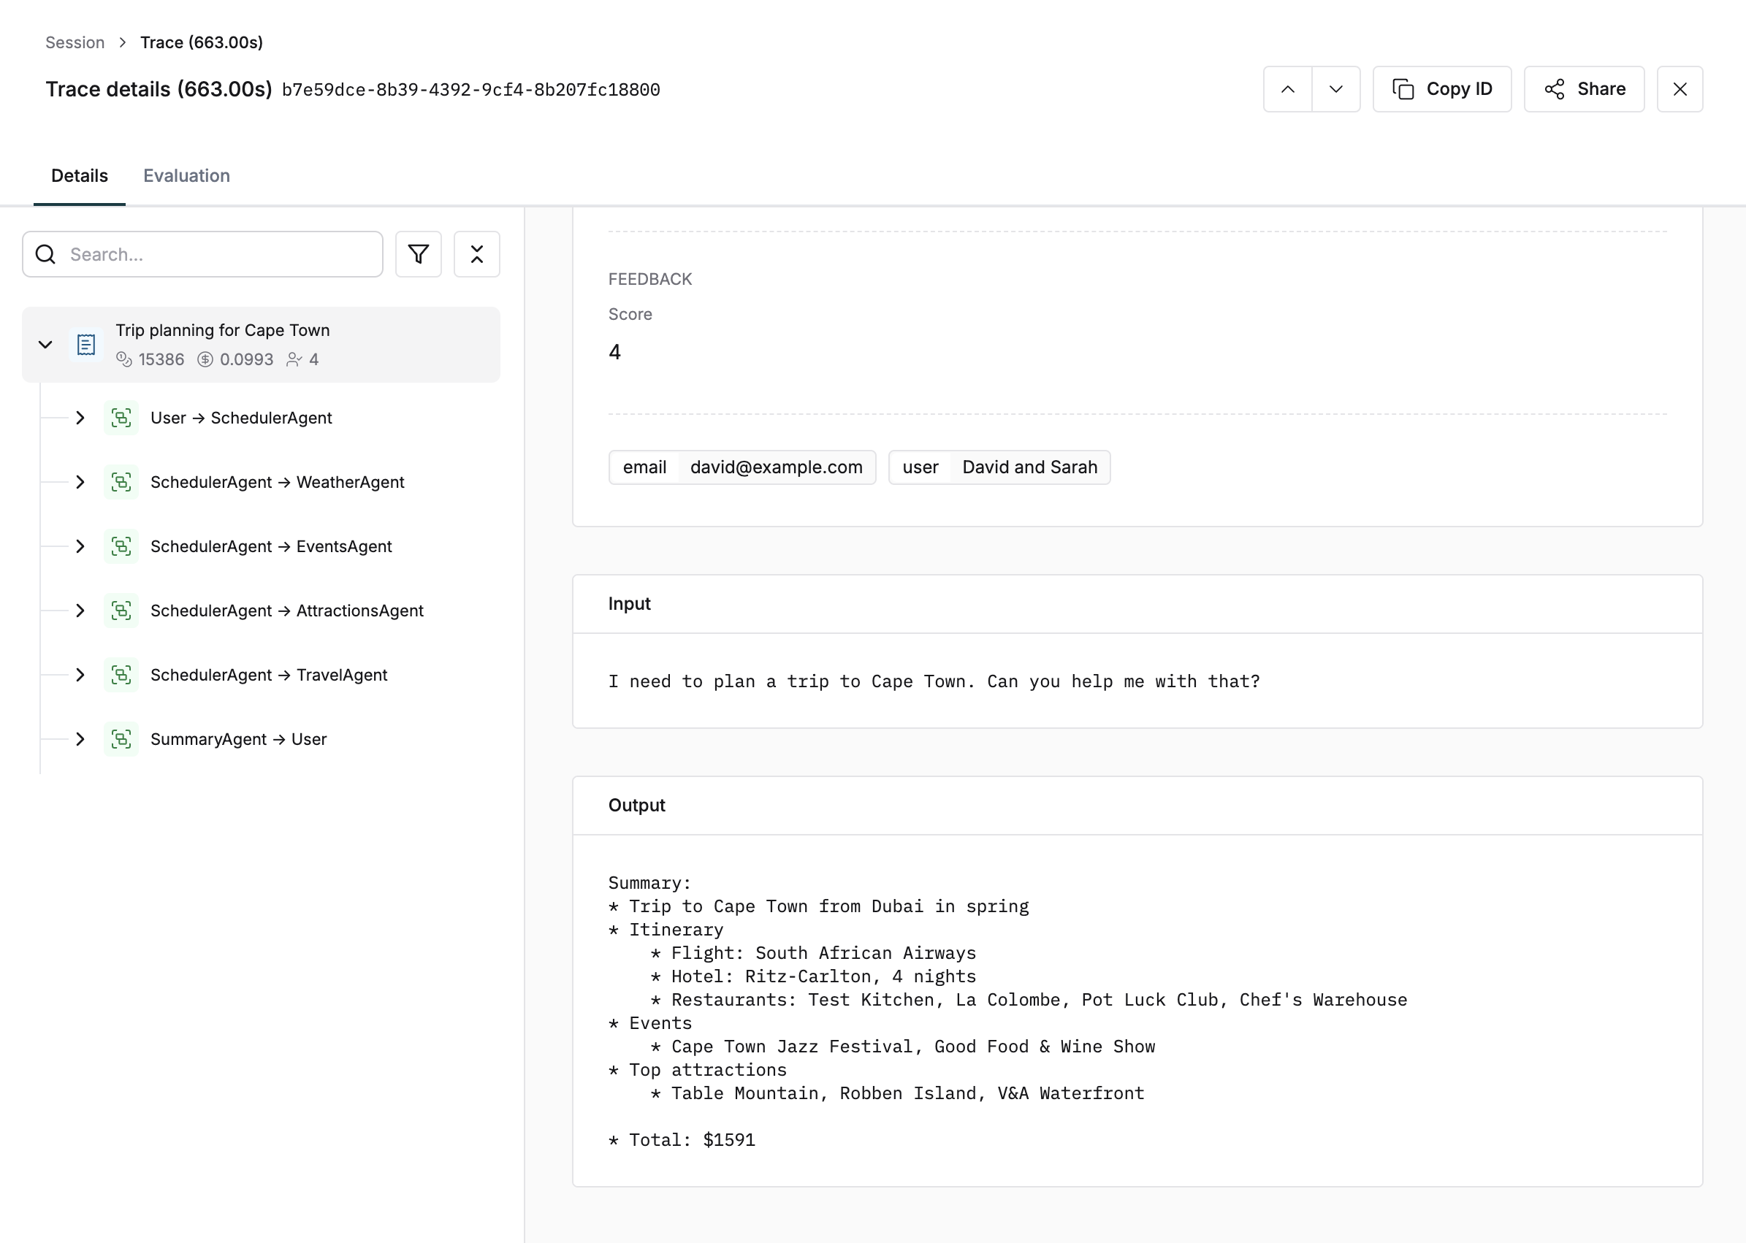Expand the SchedulerAgent → EventsAgent span
Viewport: 1746px width, 1243px height.
(x=80, y=546)
